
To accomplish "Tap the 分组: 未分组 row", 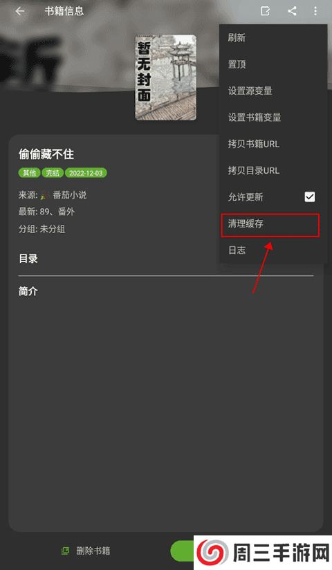I will (42, 229).
